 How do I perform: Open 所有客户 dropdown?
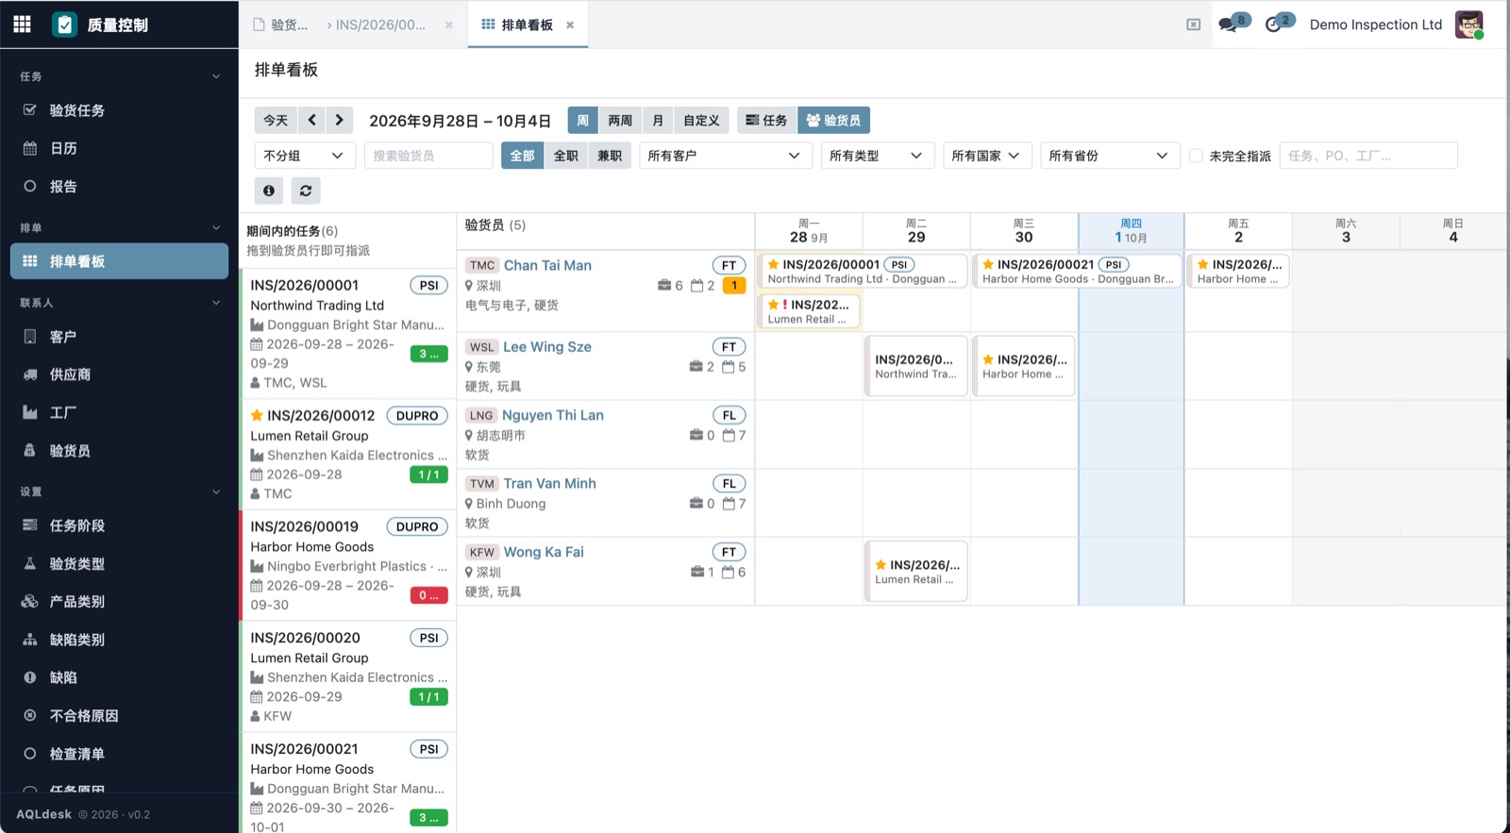pos(726,156)
